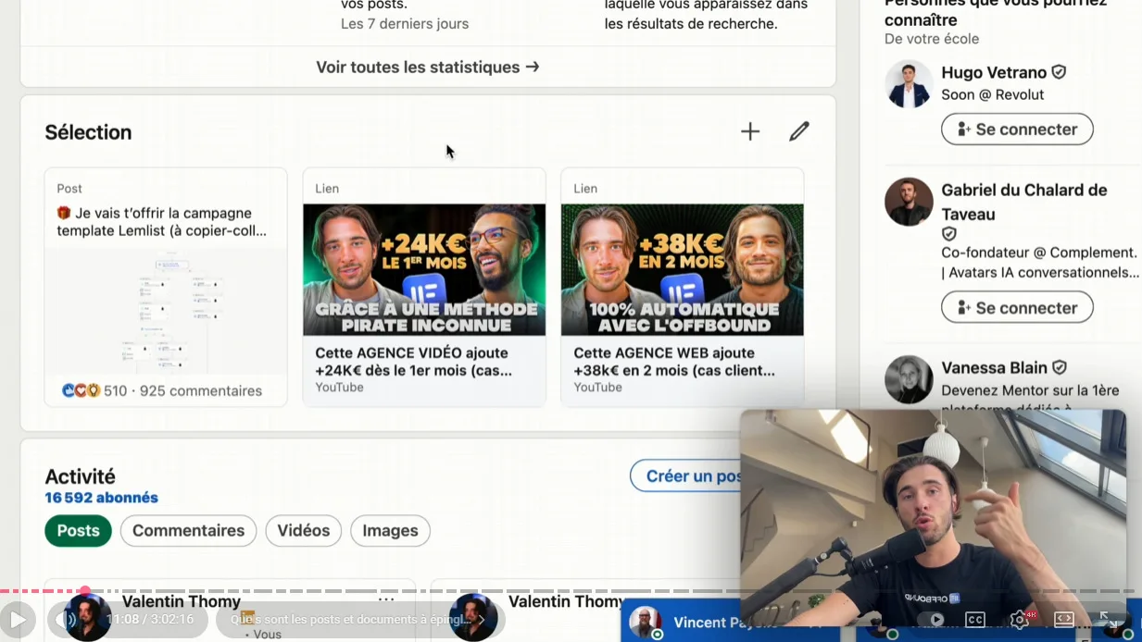This screenshot has width=1142, height=642.
Task: Click Vanessa Blain's verified badge icon
Action: coord(1060,367)
